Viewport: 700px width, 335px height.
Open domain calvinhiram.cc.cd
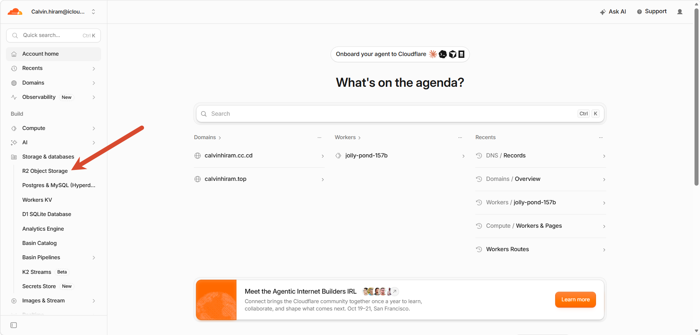pyautogui.click(x=259, y=156)
